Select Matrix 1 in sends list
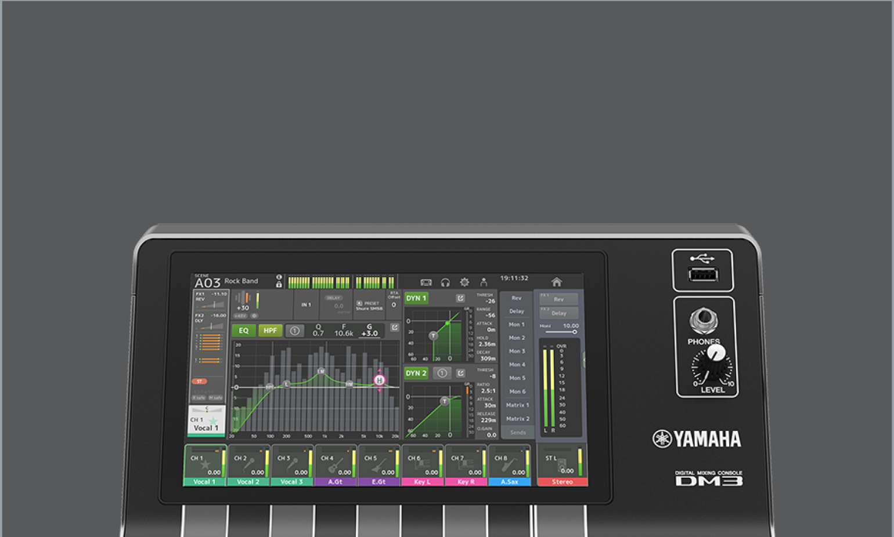 [x=517, y=405]
